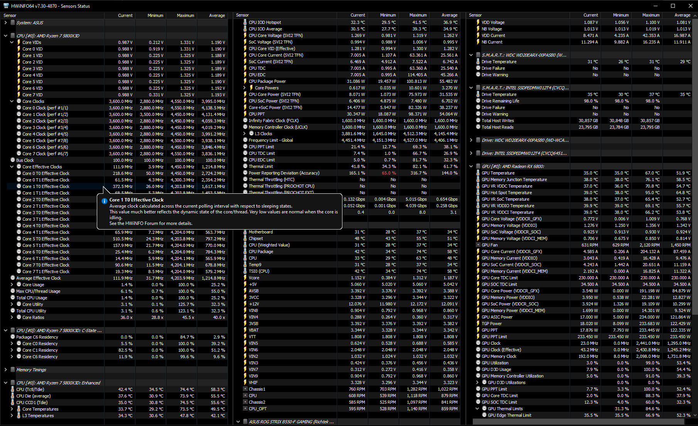
Task: Click the fan icon next to GPU Fan
Action: point(478,245)
